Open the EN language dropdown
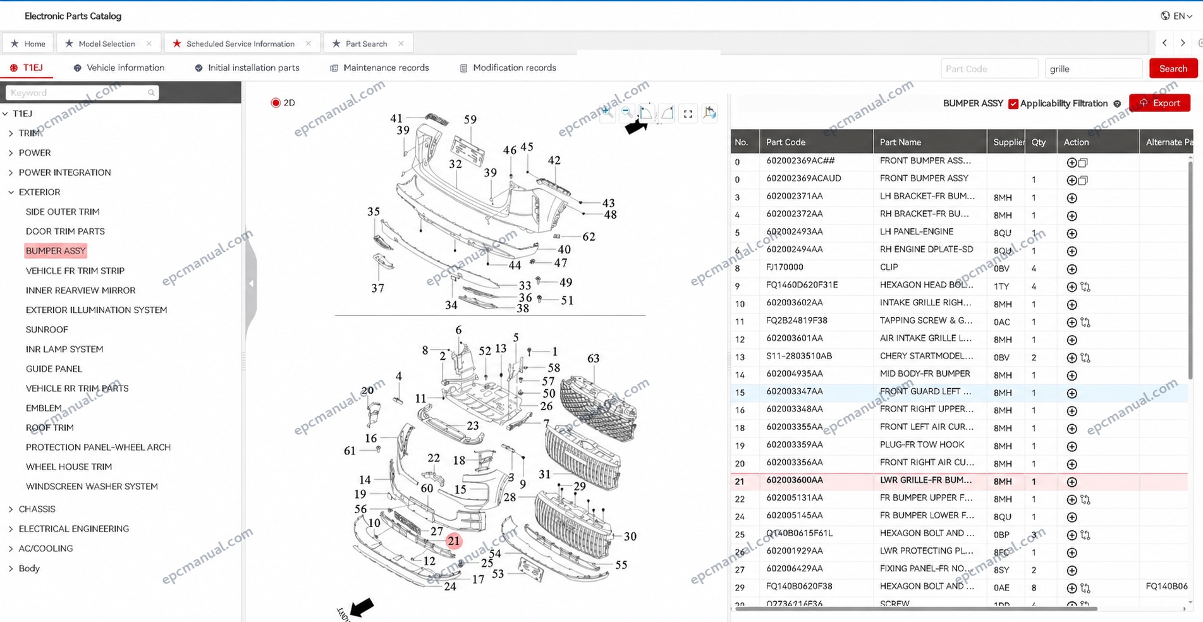The image size is (1203, 622). pos(1176,16)
